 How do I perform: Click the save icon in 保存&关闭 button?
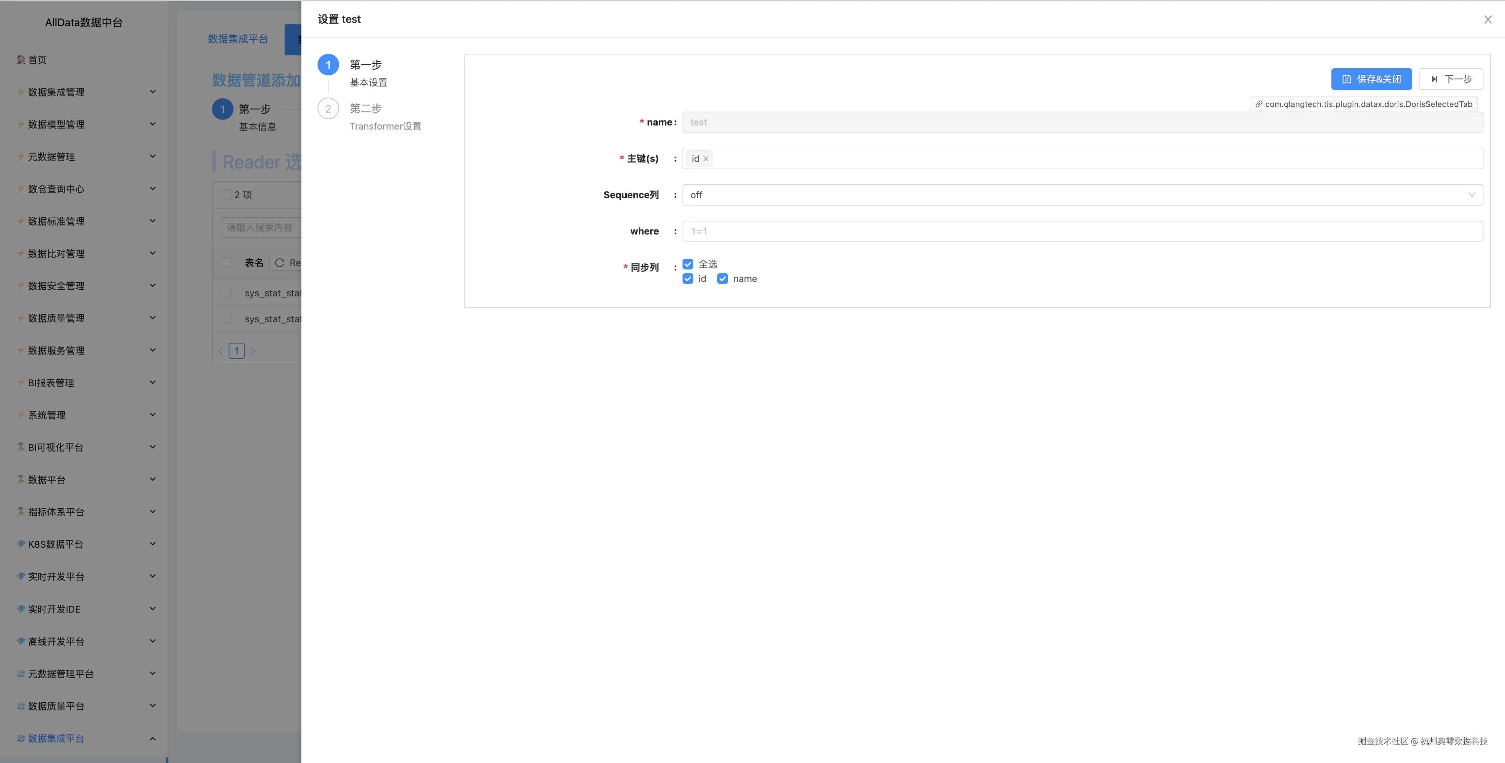(x=1347, y=79)
